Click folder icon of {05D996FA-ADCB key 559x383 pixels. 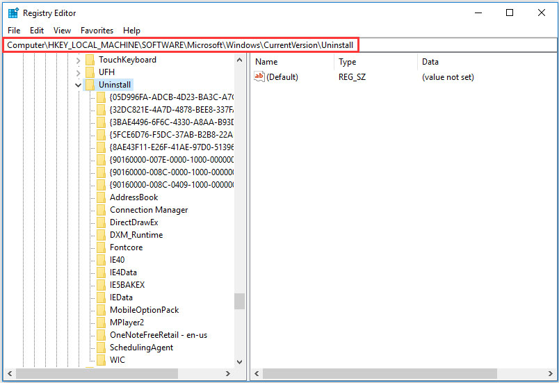[x=102, y=97]
